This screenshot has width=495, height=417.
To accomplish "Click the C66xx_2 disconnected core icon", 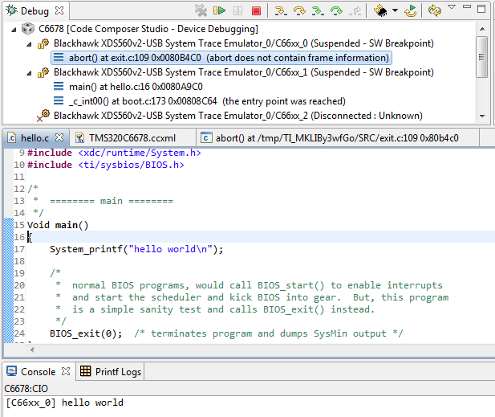I will 43,116.
